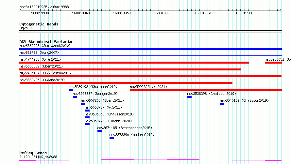Open variant nsv3930051 label at right edge
291x164 pixels.
coord(278,59)
